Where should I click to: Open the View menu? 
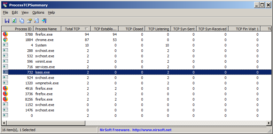pos(25,12)
